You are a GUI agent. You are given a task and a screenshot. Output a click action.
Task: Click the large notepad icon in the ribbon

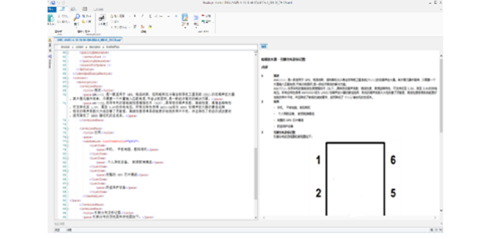pos(185,19)
